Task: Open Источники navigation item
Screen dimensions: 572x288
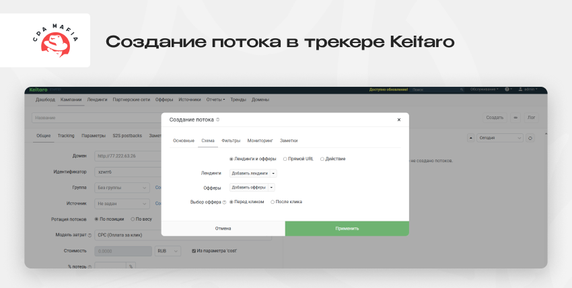Action: click(x=190, y=100)
